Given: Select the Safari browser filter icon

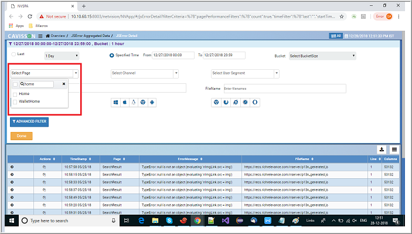Looking at the screenshot, I should point(246,102).
